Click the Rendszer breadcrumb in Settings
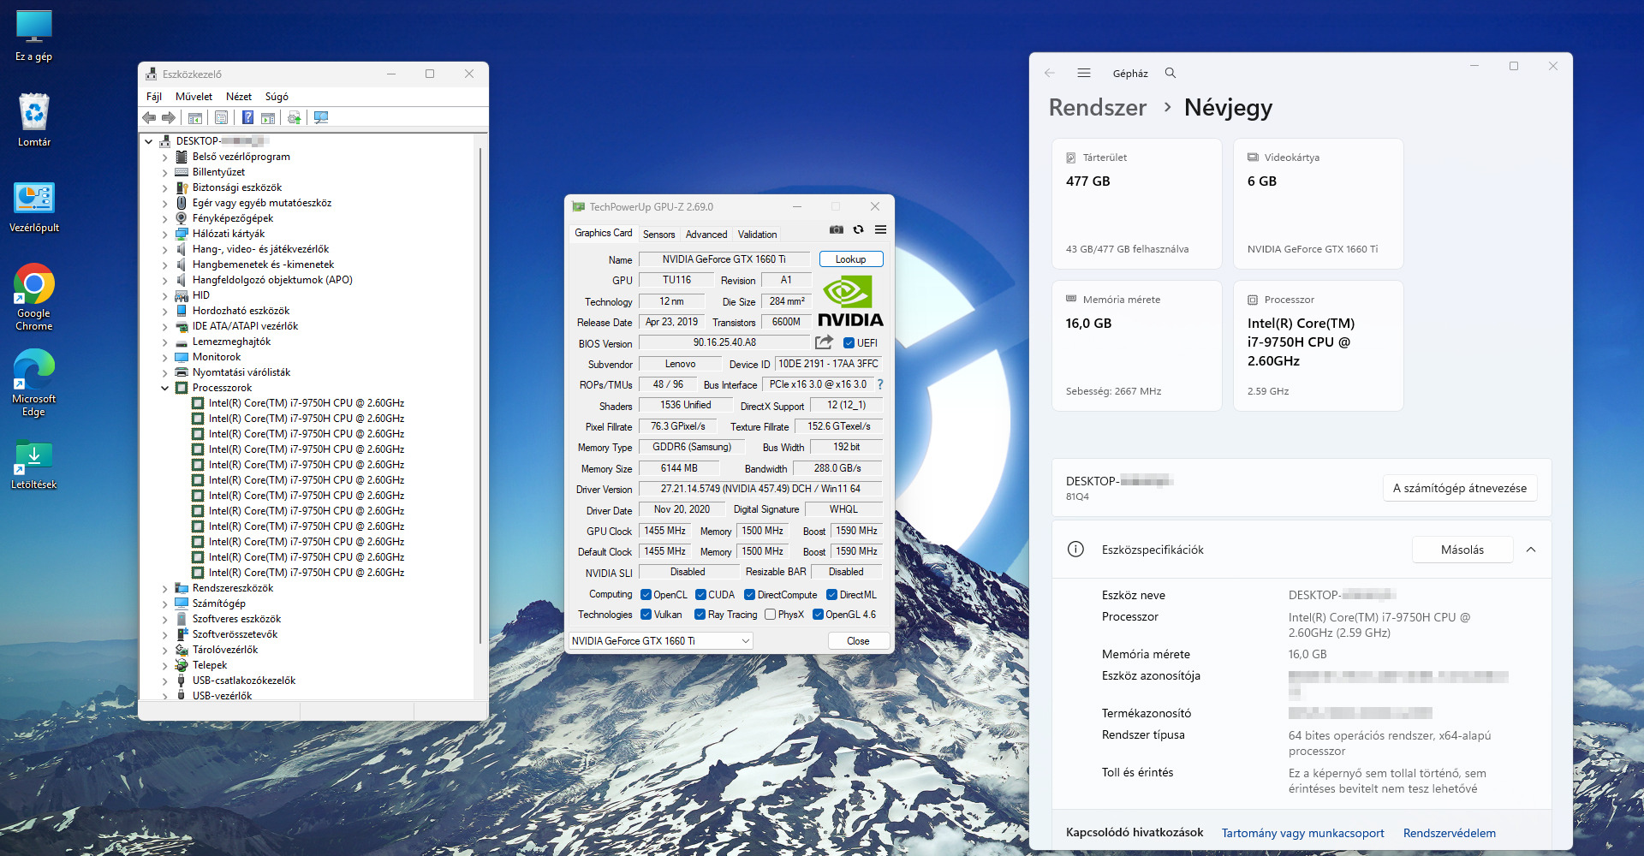 [1098, 108]
